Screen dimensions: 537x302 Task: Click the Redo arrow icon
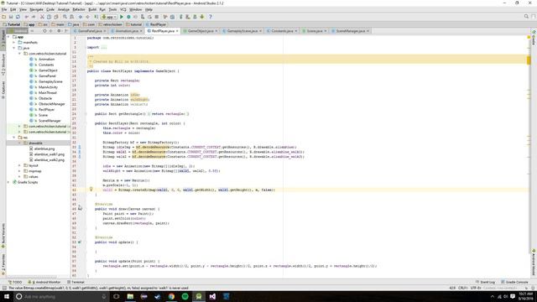click(x=34, y=17)
